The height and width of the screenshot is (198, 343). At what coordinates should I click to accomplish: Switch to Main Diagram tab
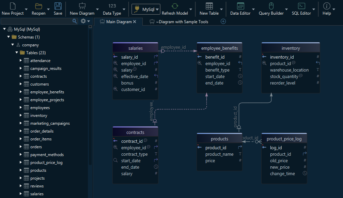(x=119, y=22)
